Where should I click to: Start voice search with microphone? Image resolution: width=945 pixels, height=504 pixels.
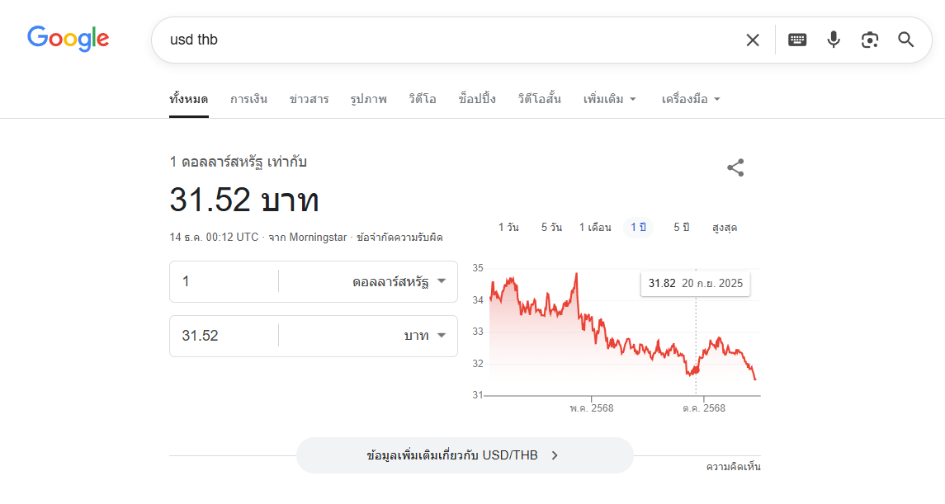[x=834, y=40]
